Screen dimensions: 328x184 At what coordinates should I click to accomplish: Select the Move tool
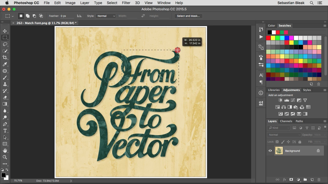(x=5, y=31)
